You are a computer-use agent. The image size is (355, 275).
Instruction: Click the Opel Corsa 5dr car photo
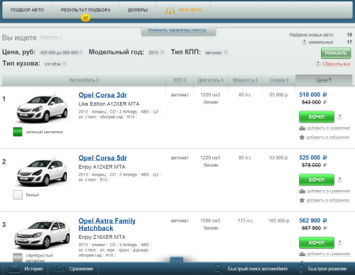click(x=42, y=172)
